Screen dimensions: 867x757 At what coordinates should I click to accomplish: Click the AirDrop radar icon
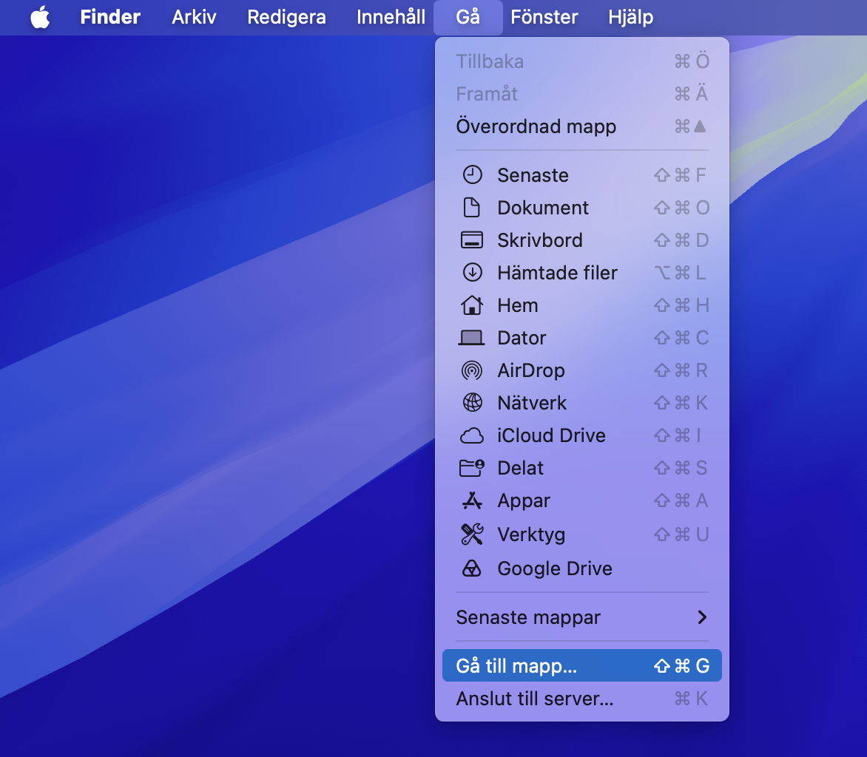[472, 370]
